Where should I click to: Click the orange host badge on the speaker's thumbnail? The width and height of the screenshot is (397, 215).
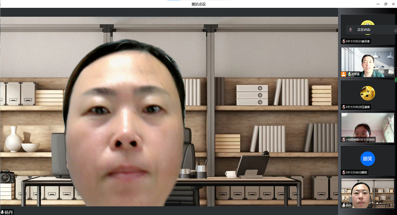343,74
